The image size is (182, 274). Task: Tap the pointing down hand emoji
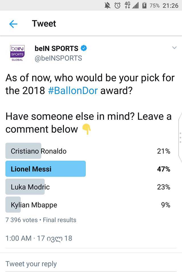click(86, 129)
